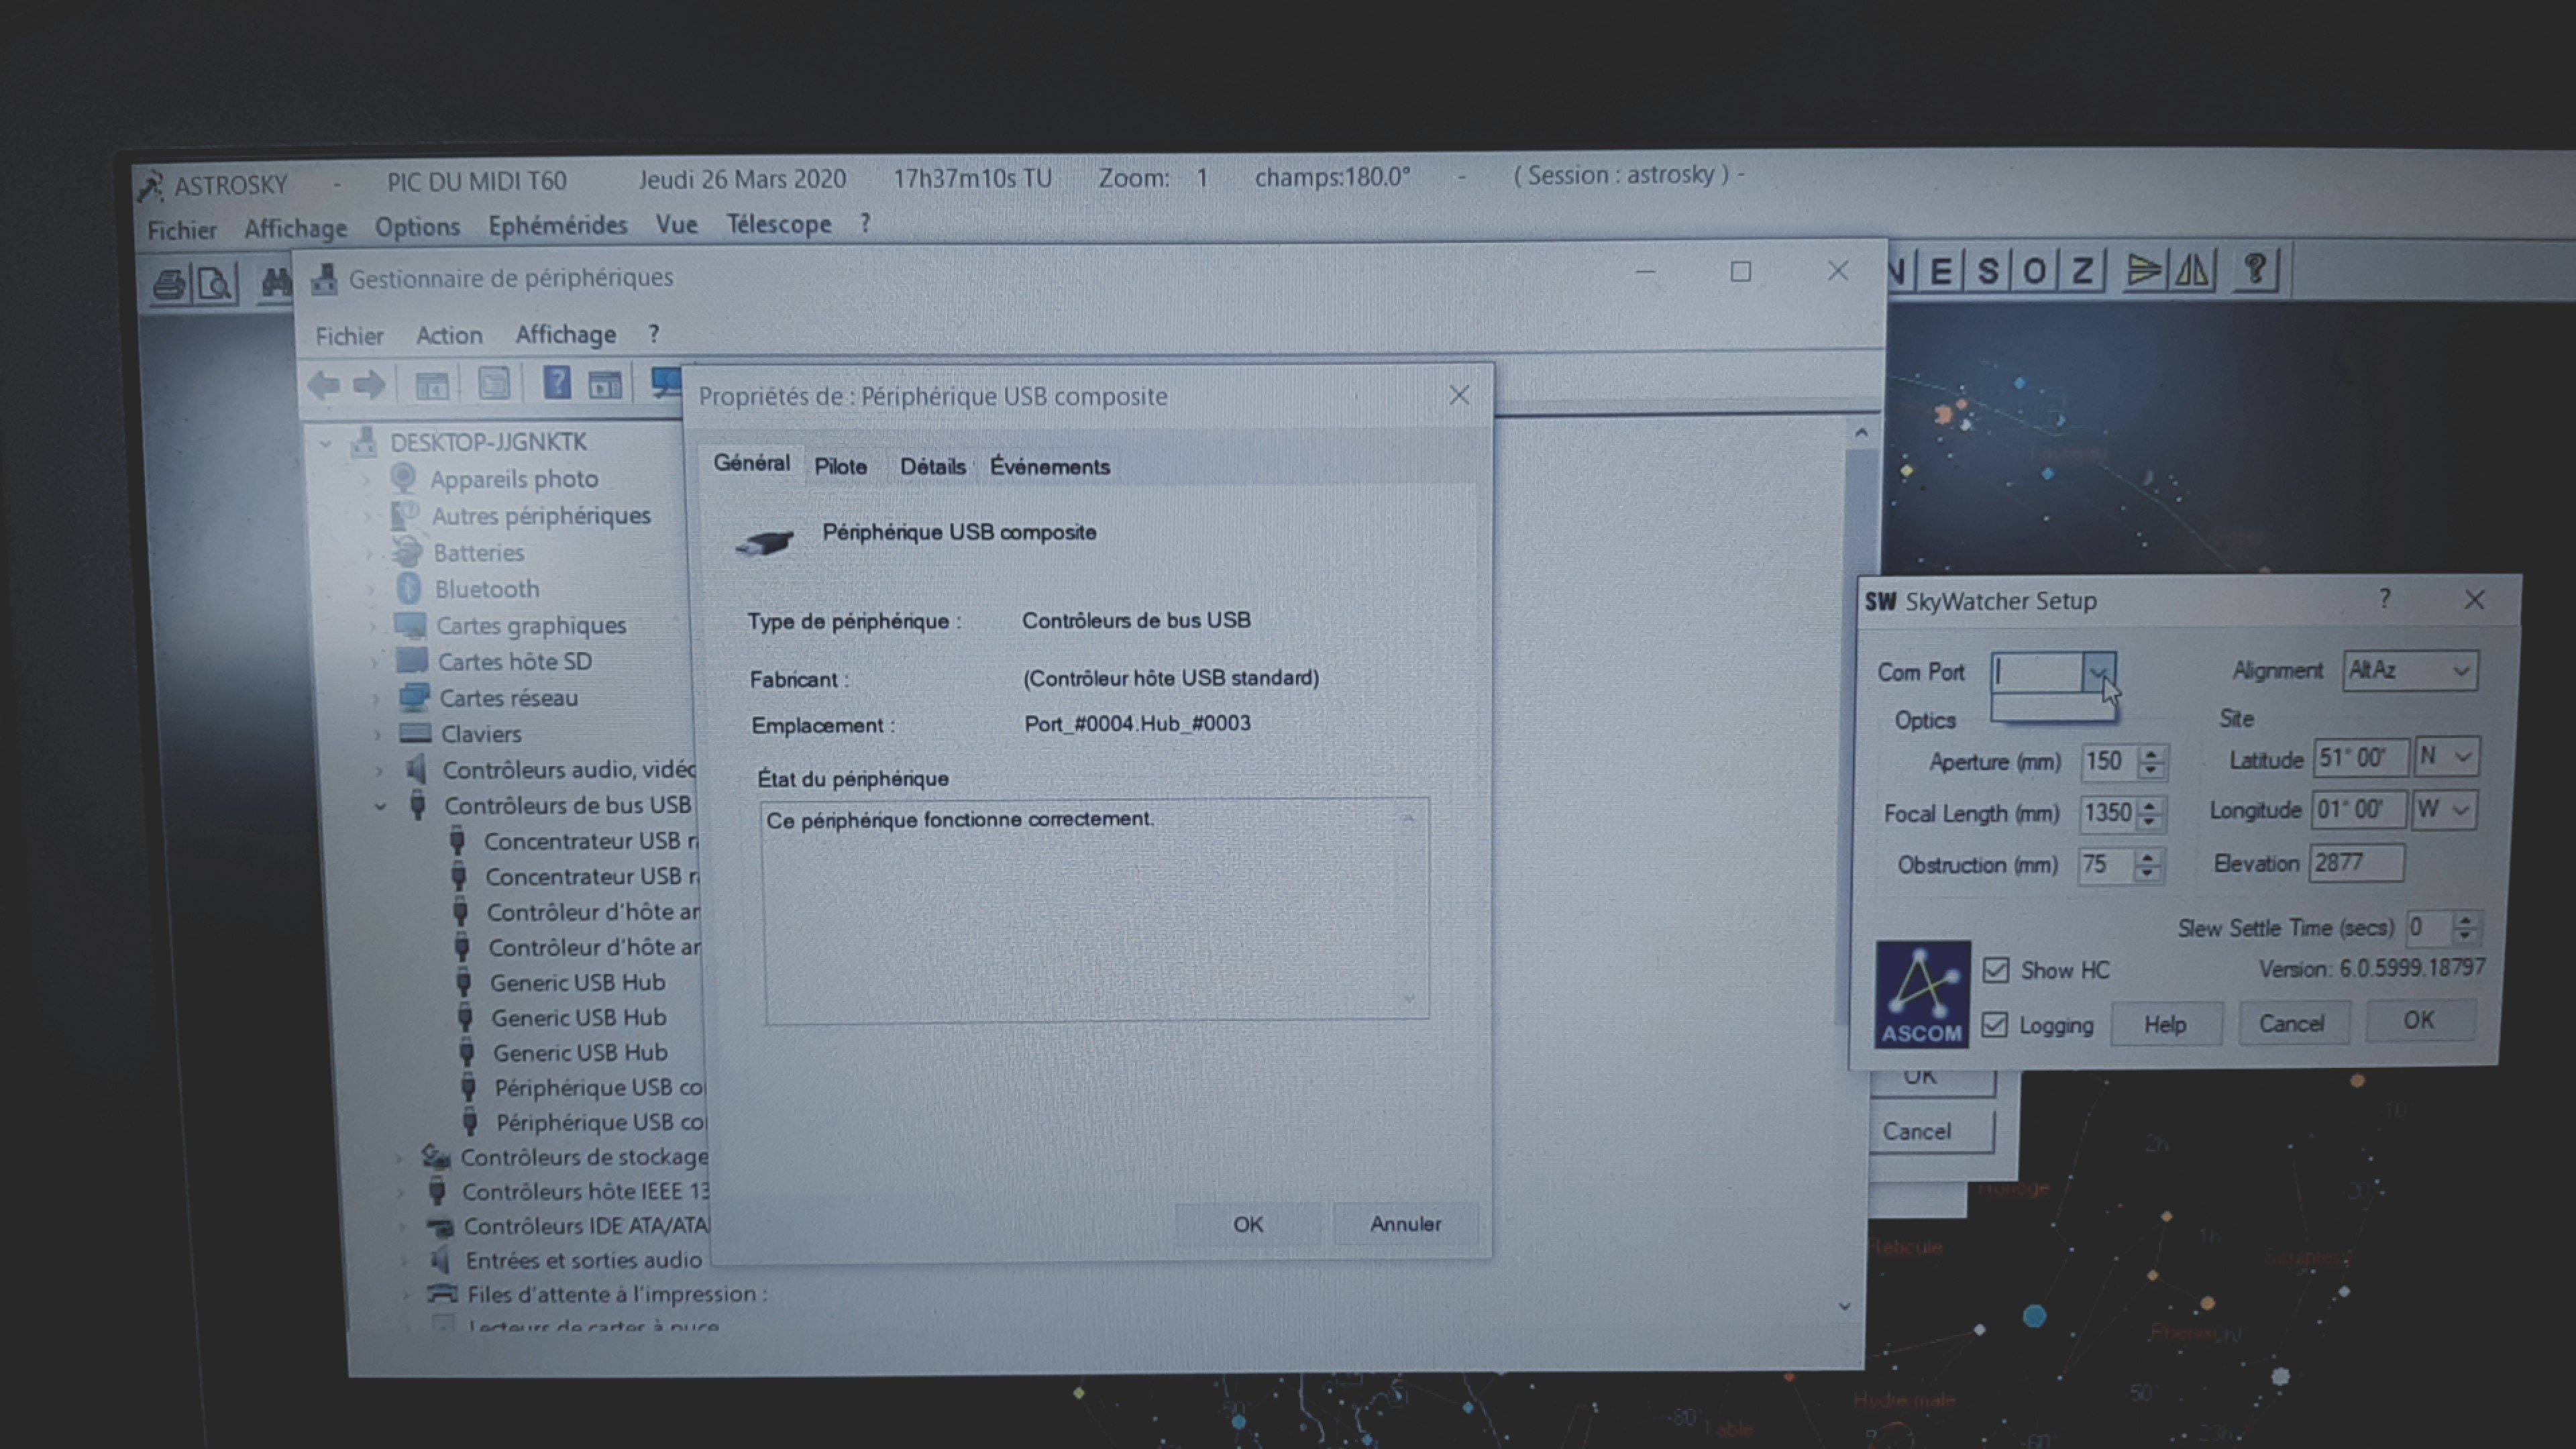This screenshot has width=2576, height=1449.
Task: Uncheck the Show HC checkbox
Action: [1996, 970]
